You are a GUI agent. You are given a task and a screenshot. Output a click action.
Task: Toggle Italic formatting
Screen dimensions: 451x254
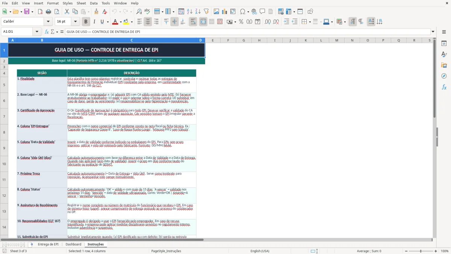click(x=94, y=22)
